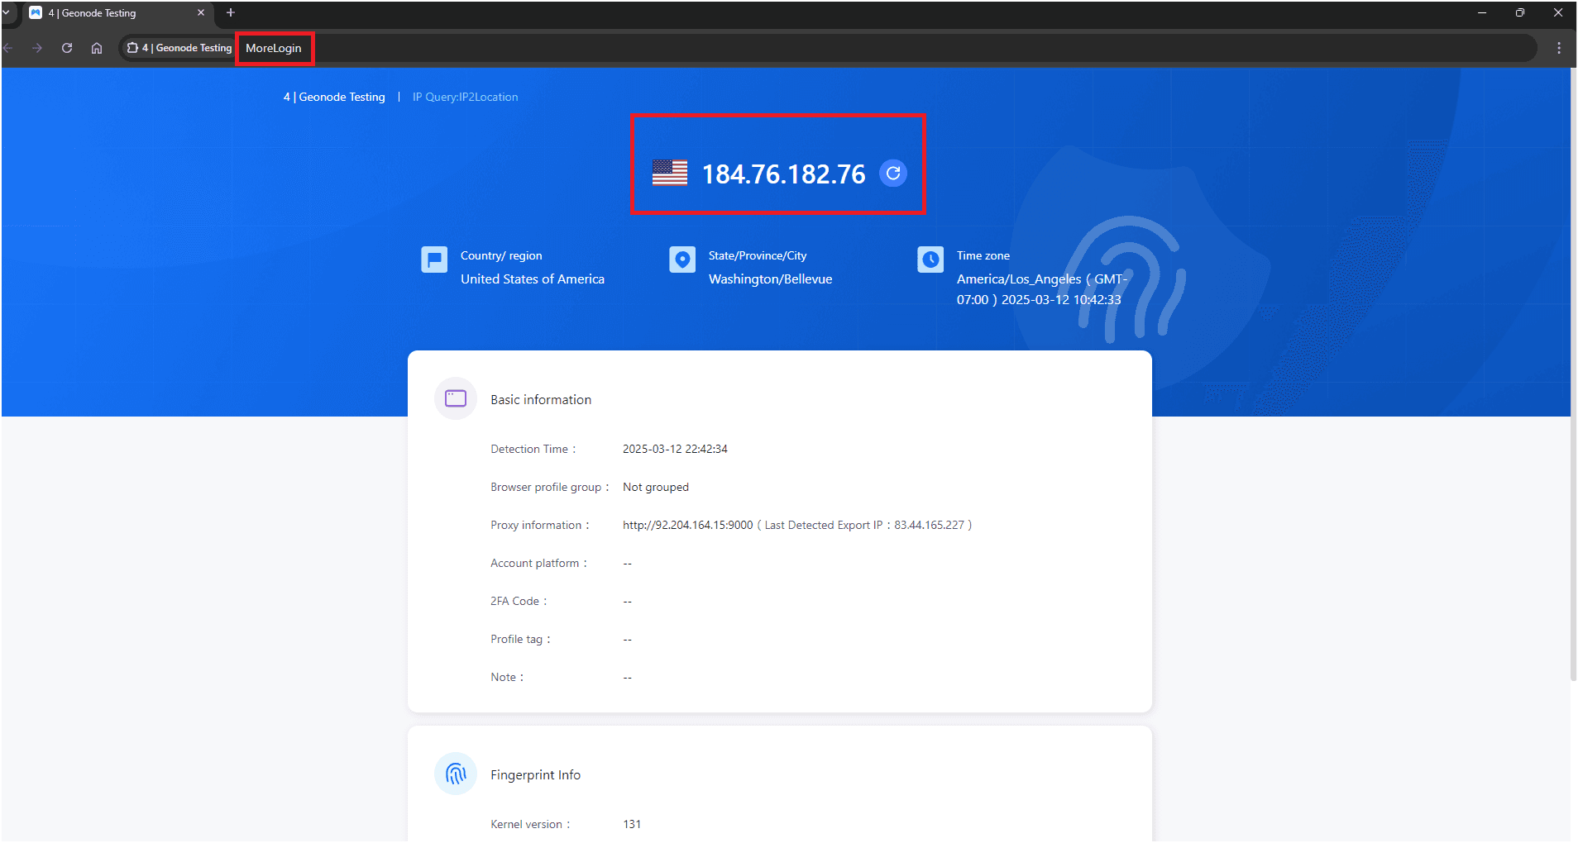
Task: Click the page reload icon in the toolbar
Action: [x=67, y=48]
